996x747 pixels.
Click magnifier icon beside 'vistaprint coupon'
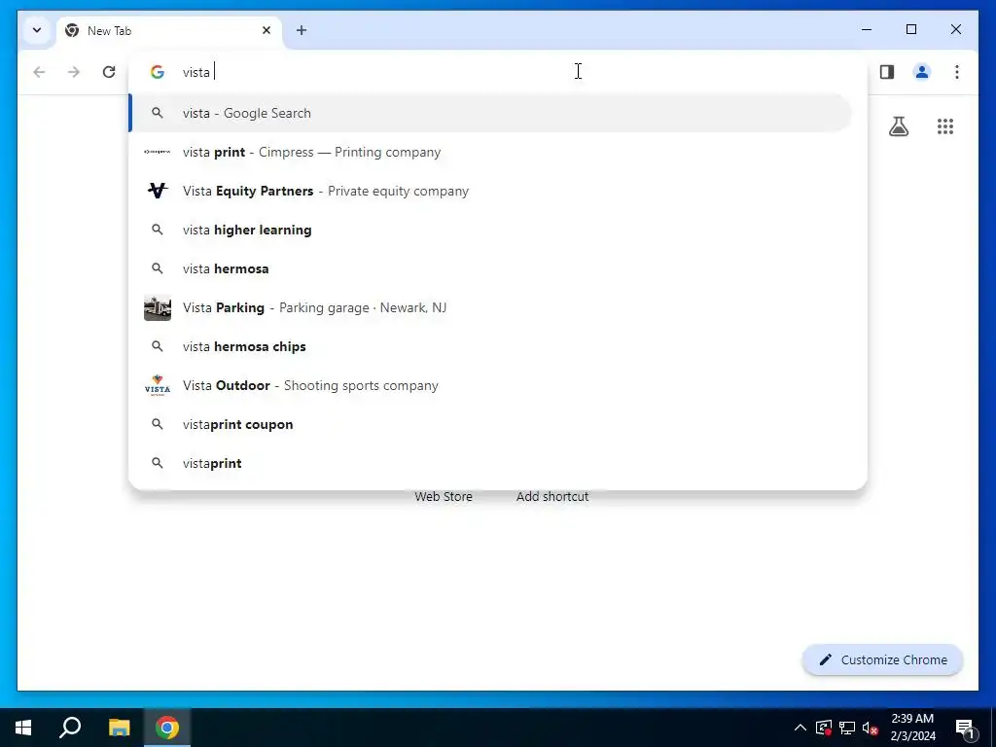coord(157,424)
